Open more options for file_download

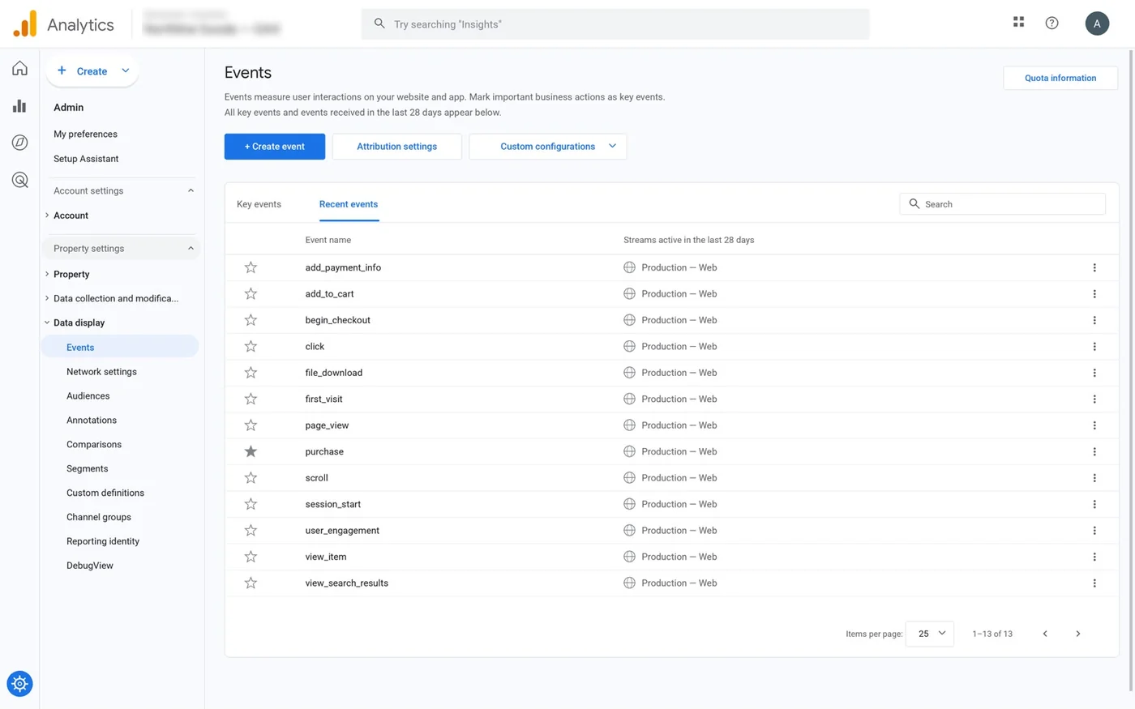1094,373
